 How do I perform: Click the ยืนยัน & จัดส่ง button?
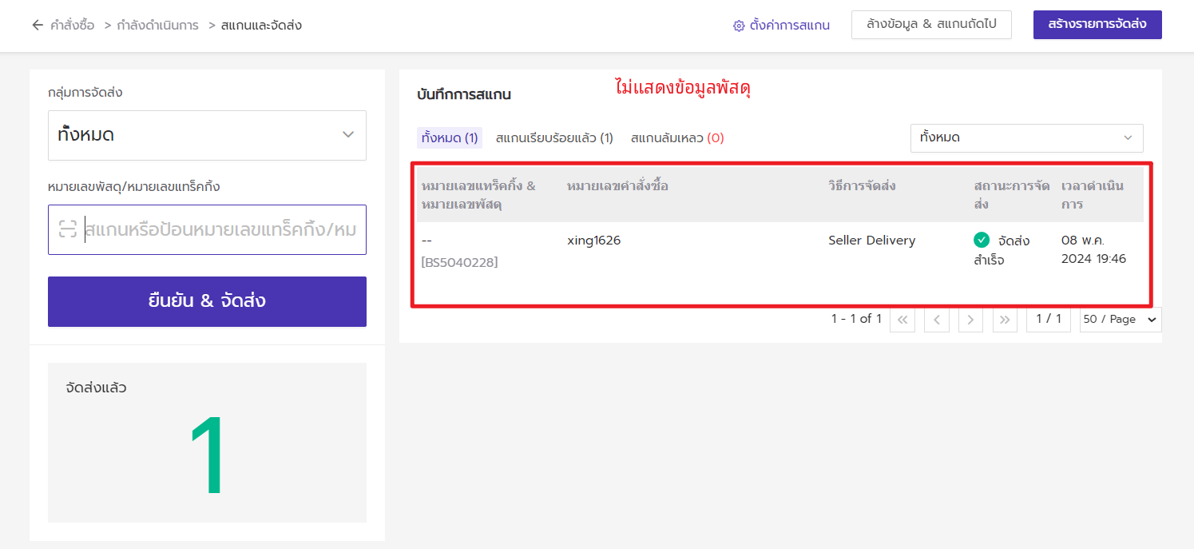click(x=207, y=301)
